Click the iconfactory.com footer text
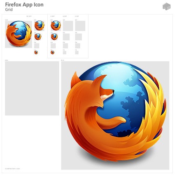 [12, 169]
